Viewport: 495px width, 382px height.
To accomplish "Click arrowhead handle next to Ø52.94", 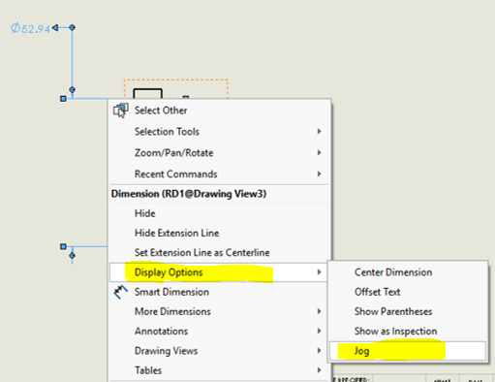I will [55, 28].
